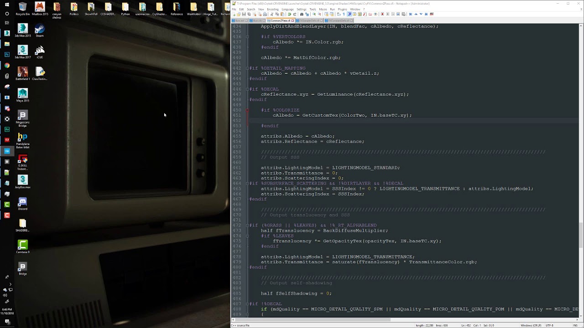Click Photoshop icon on the taskbar
The width and height of the screenshot is (584, 328).
pos(7,54)
